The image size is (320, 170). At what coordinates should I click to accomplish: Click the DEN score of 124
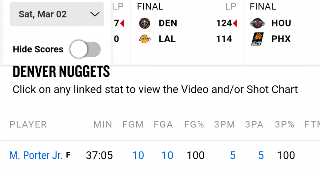(x=224, y=23)
